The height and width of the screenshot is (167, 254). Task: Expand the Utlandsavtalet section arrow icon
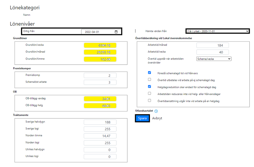[156, 111]
